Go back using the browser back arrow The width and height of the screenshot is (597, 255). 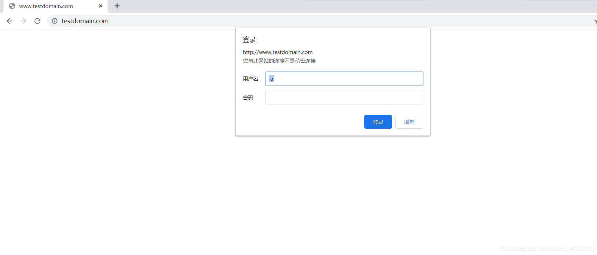point(9,21)
